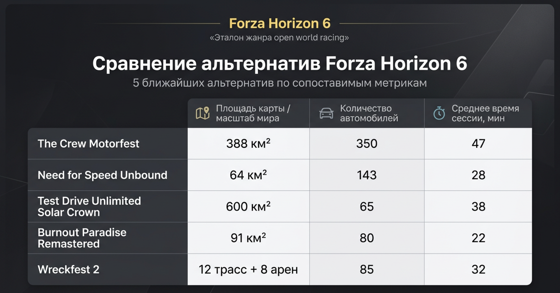Select the Forza Horizon 6 gold title

pyautogui.click(x=280, y=23)
